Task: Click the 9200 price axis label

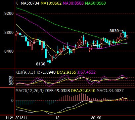Action: [x=9, y=13]
